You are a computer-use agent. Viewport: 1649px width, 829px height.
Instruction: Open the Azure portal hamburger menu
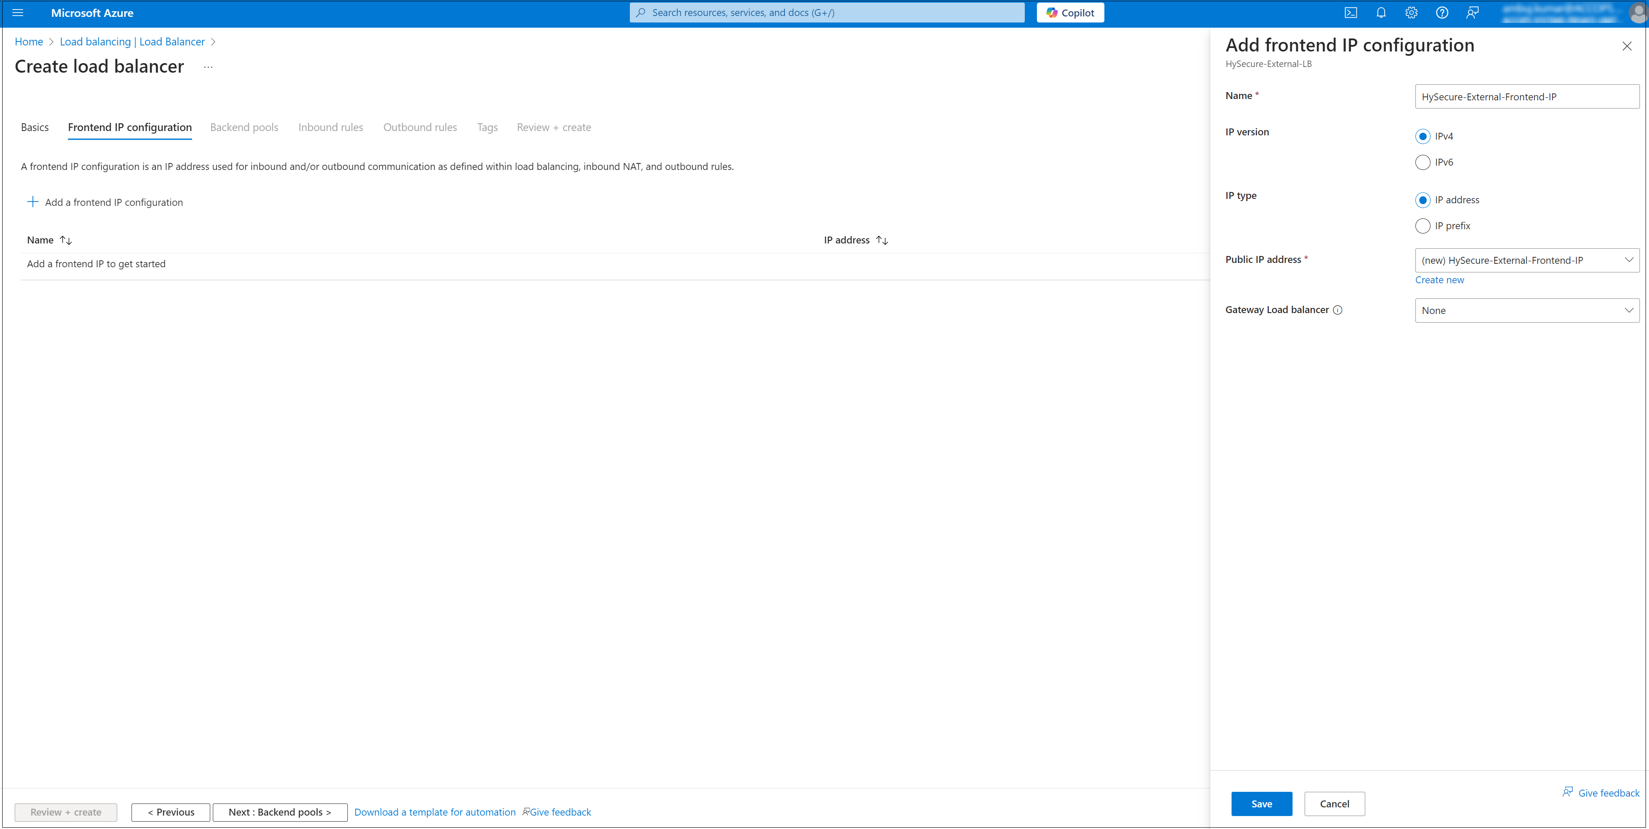(18, 13)
